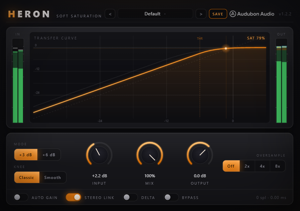Click the Audubon Audio logo

(x=252, y=14)
